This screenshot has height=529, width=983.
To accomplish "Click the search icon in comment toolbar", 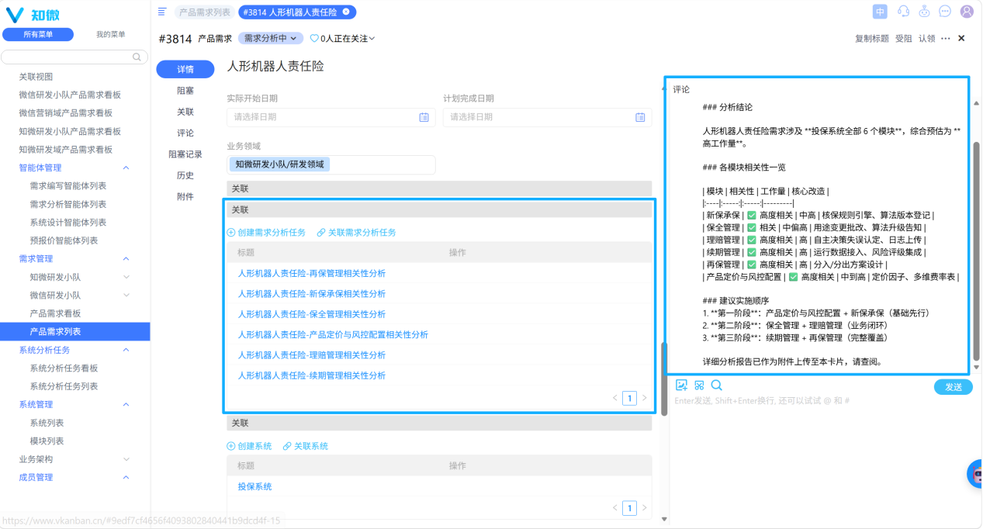I will click(716, 385).
